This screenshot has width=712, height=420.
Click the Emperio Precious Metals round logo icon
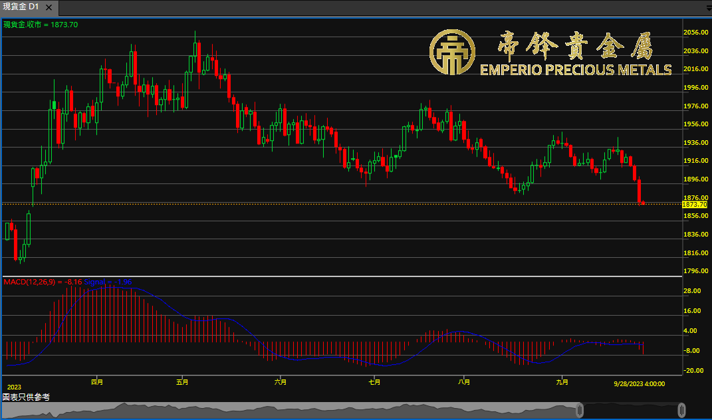(453, 52)
